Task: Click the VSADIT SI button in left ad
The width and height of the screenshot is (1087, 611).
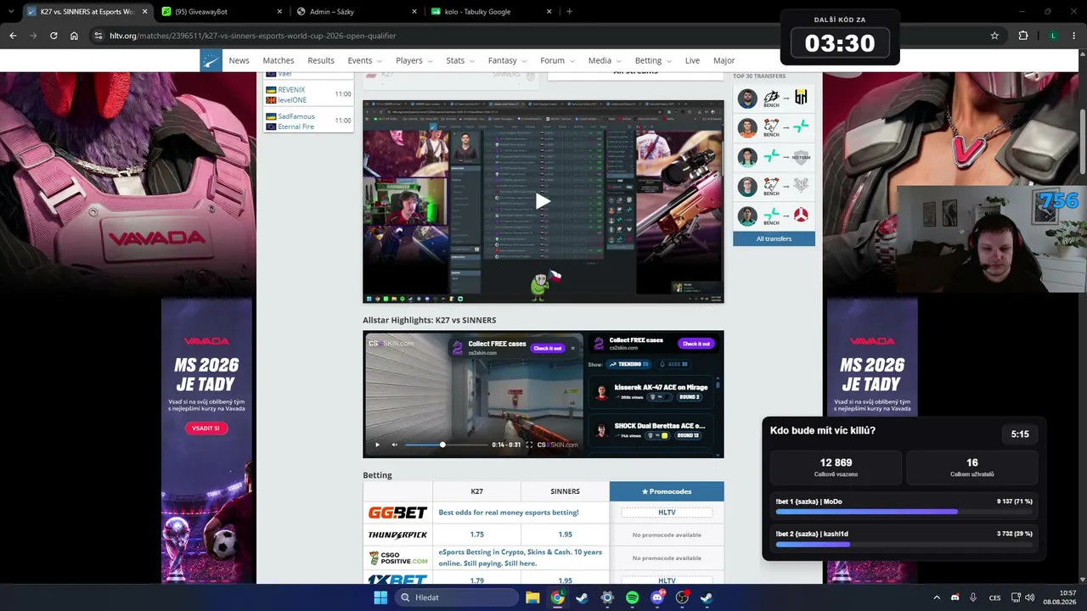Action: click(206, 428)
